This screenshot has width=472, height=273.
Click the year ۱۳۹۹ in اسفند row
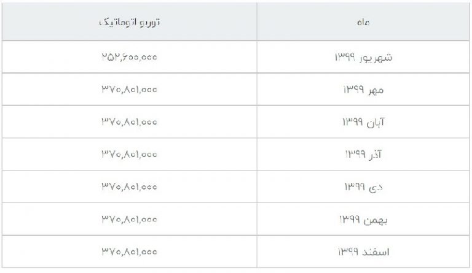coord(348,252)
